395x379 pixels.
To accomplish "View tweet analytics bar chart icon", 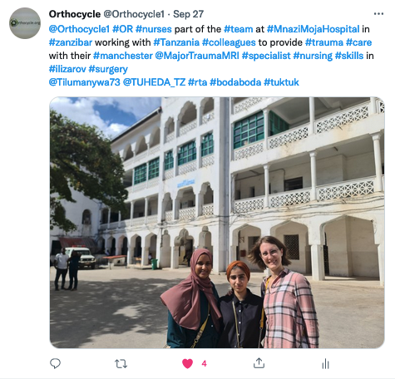I will click(326, 363).
